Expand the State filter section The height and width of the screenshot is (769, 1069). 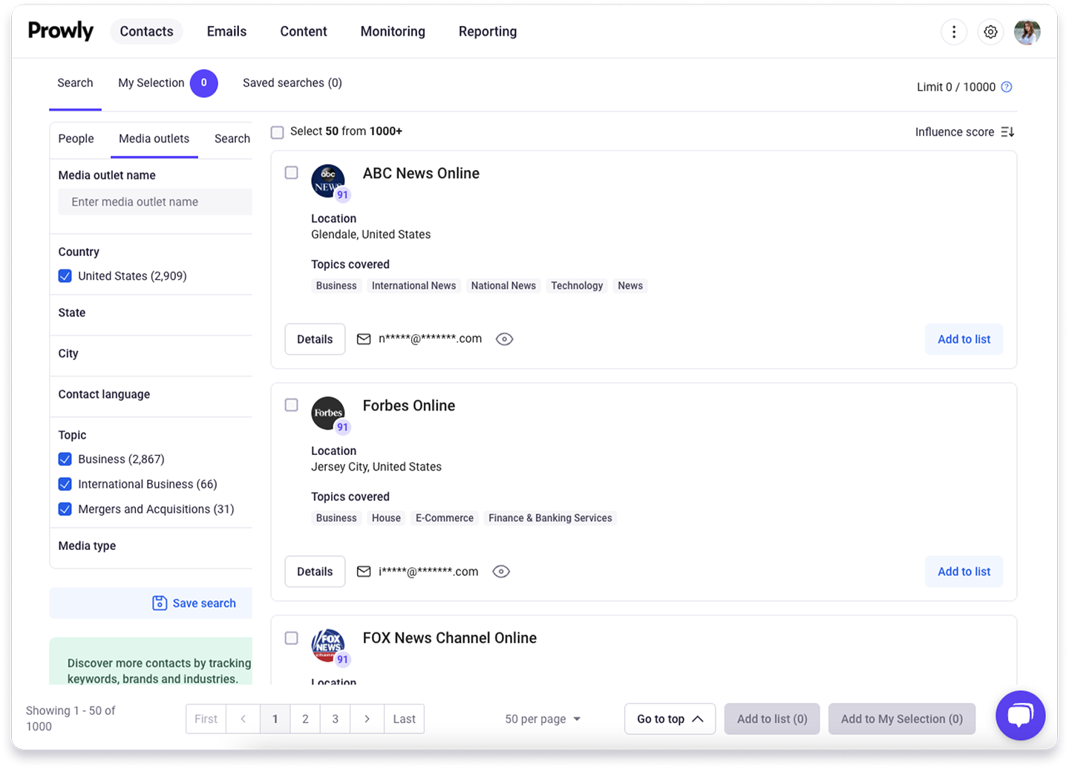tap(72, 313)
